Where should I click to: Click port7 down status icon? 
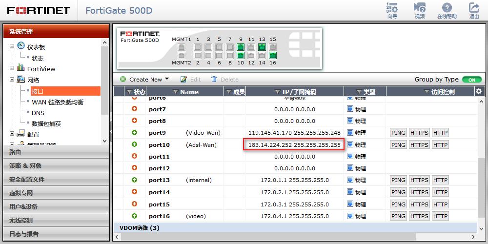click(135, 109)
